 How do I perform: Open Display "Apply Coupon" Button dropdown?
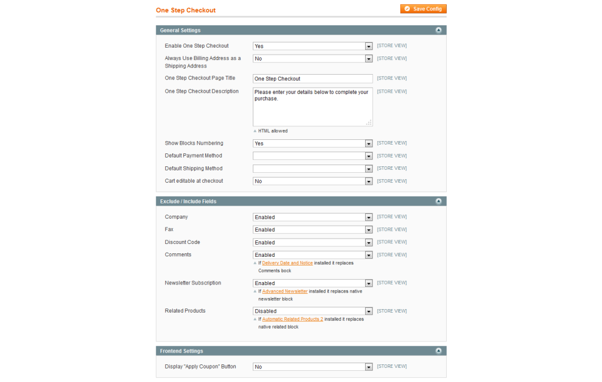[313, 367]
